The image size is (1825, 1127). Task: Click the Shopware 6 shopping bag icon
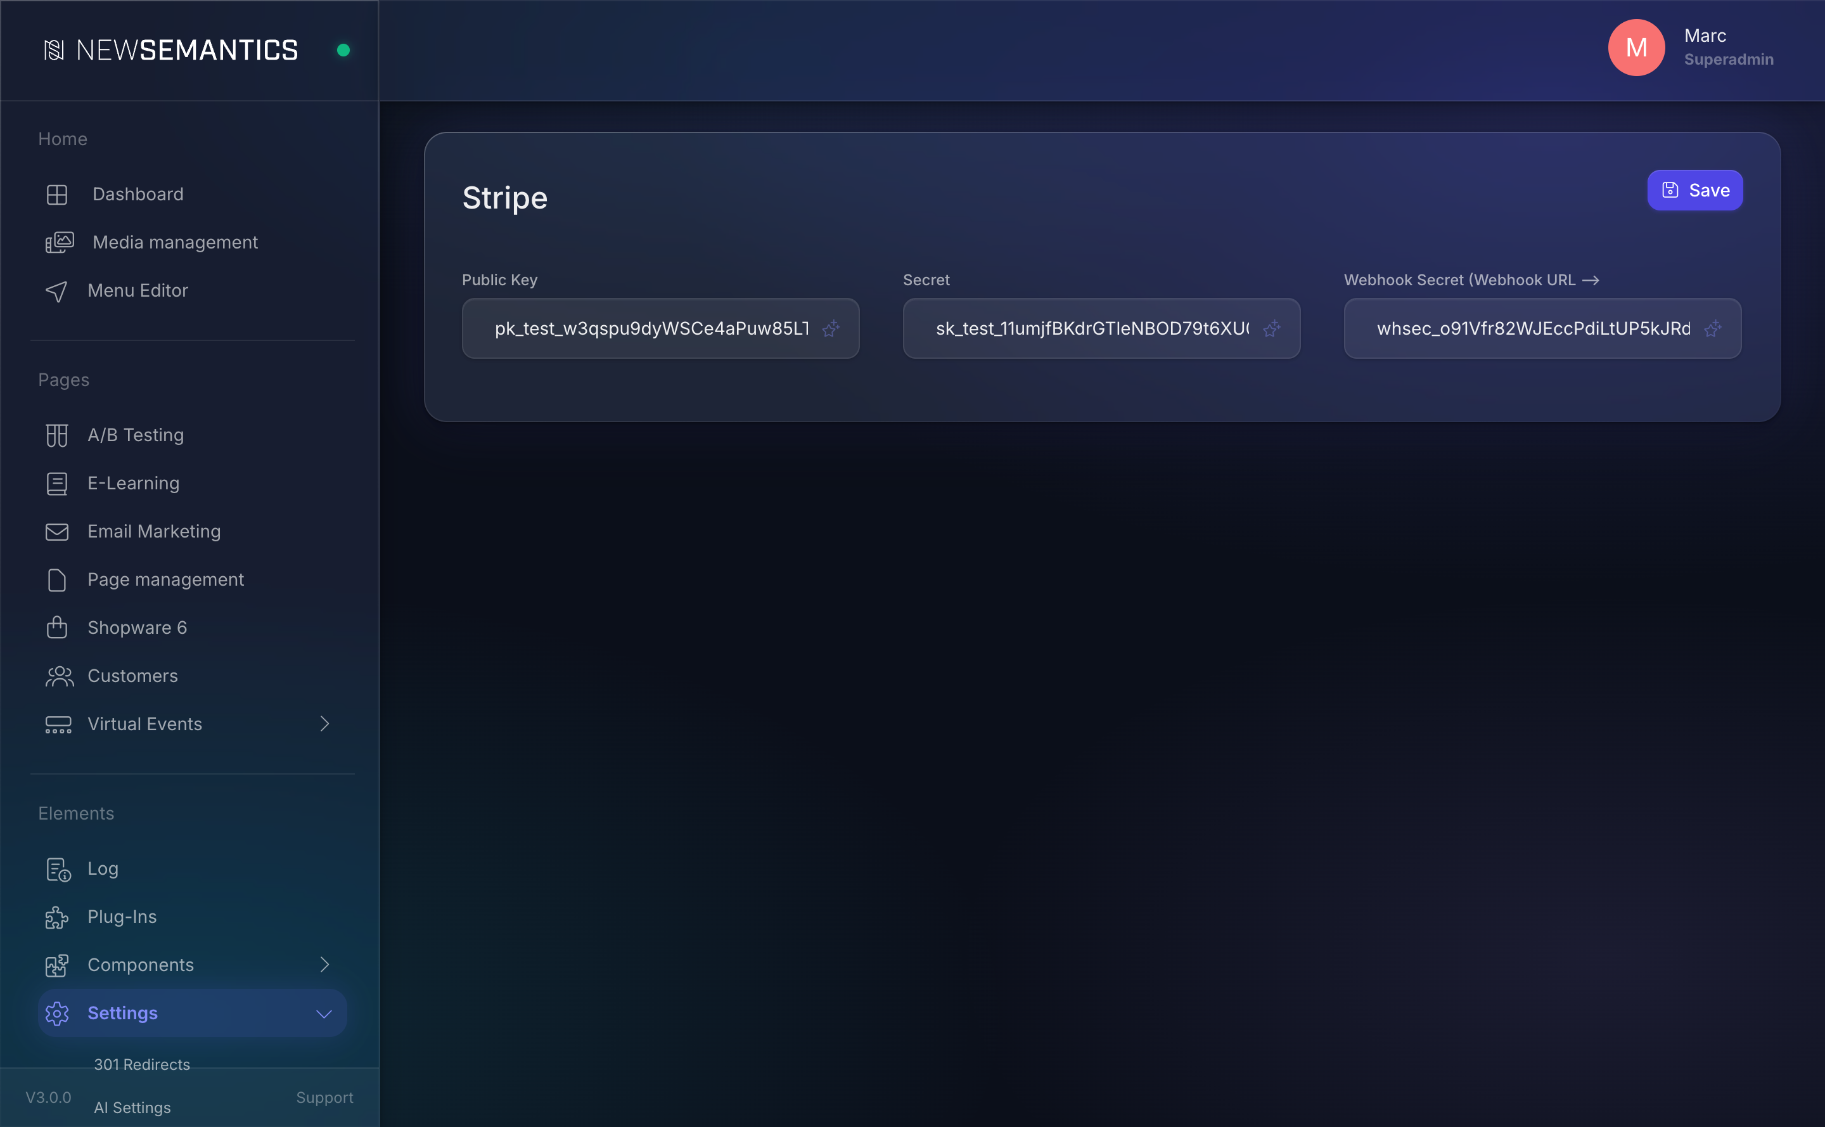pos(56,628)
